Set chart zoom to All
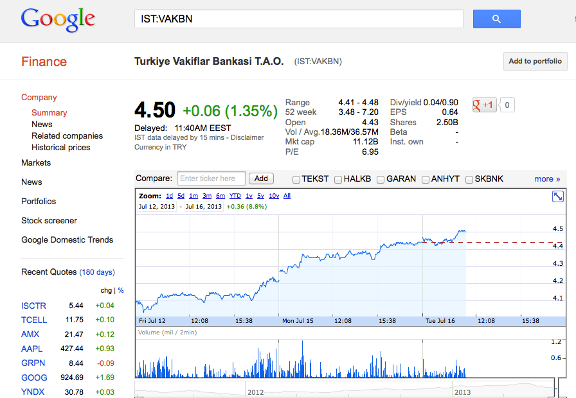This screenshot has width=576, height=398. point(287,196)
